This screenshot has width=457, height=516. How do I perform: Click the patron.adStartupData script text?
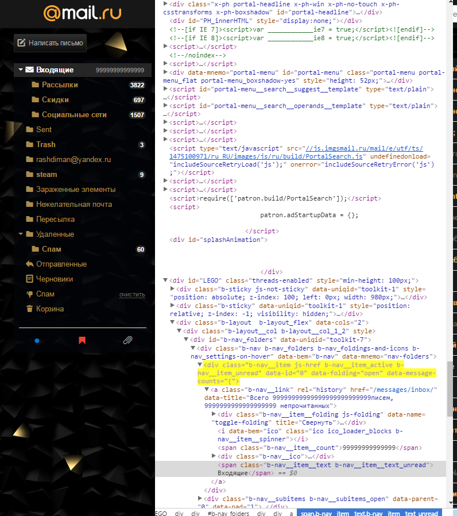(309, 215)
